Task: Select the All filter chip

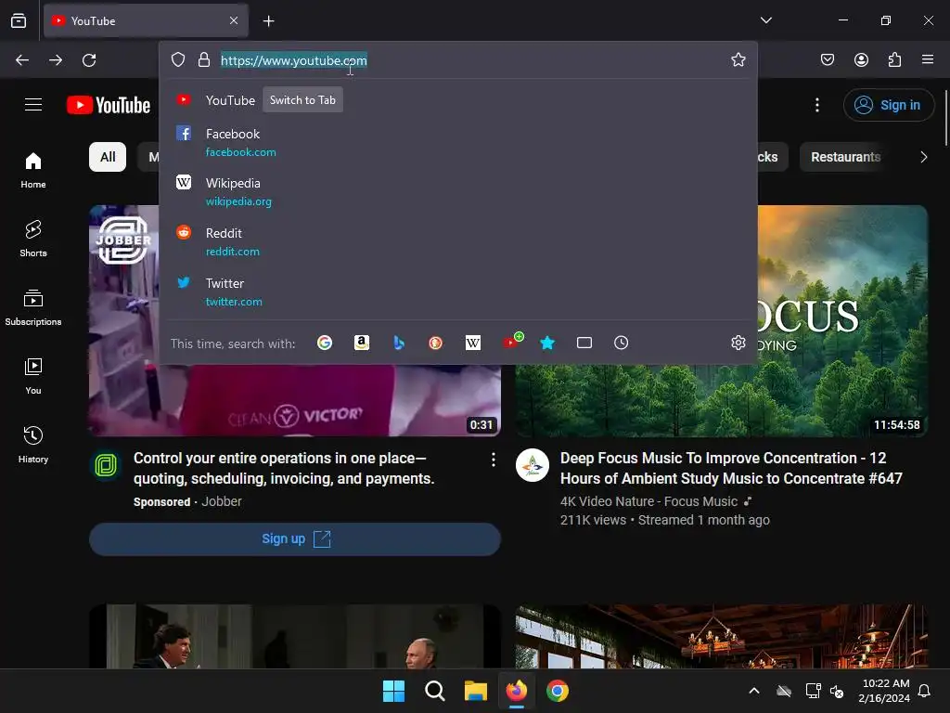Action: tap(108, 157)
